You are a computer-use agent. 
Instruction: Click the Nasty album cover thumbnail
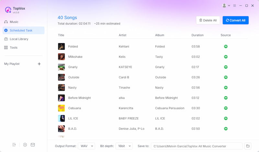[61, 88]
